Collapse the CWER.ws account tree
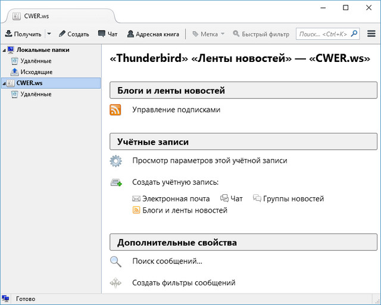Viewport: 381px width, 305px height. [4, 83]
